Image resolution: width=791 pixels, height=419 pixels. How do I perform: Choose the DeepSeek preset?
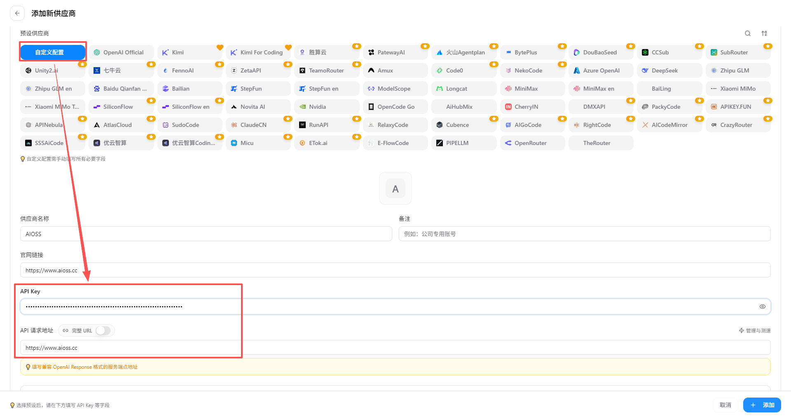[x=669, y=70]
